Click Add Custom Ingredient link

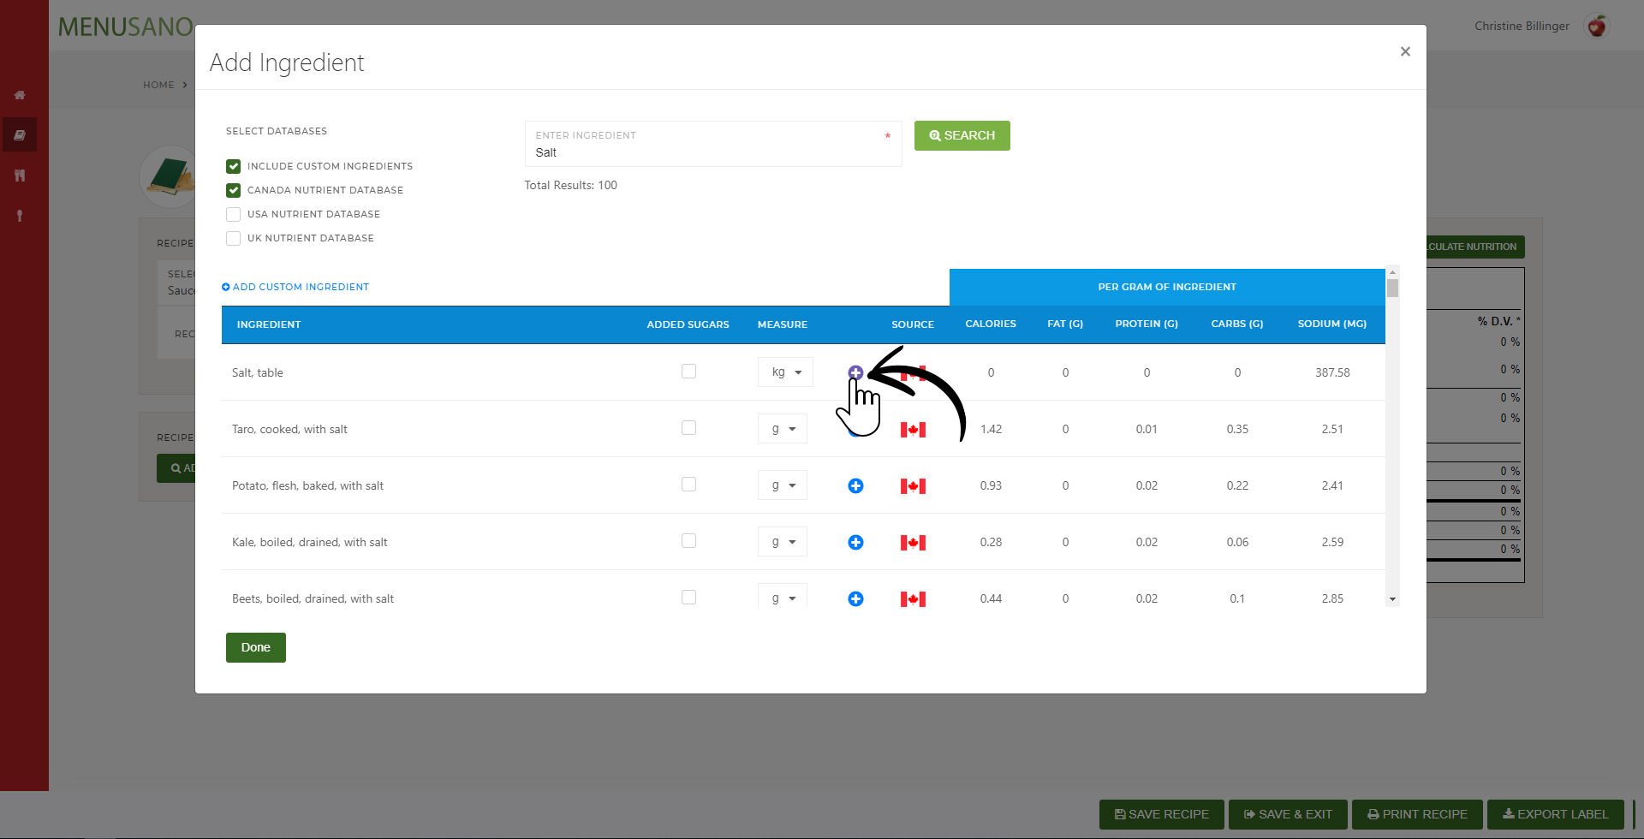pos(295,287)
